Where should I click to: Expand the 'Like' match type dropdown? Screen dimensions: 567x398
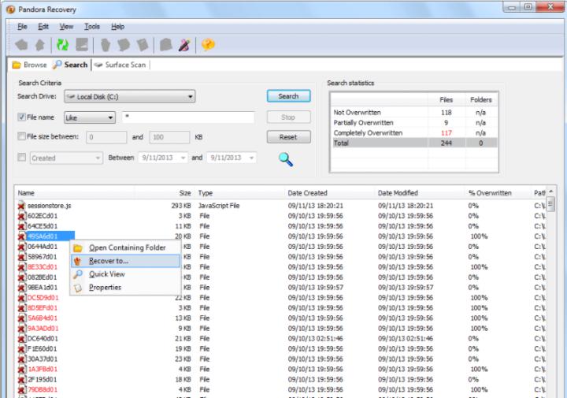pyautogui.click(x=89, y=117)
